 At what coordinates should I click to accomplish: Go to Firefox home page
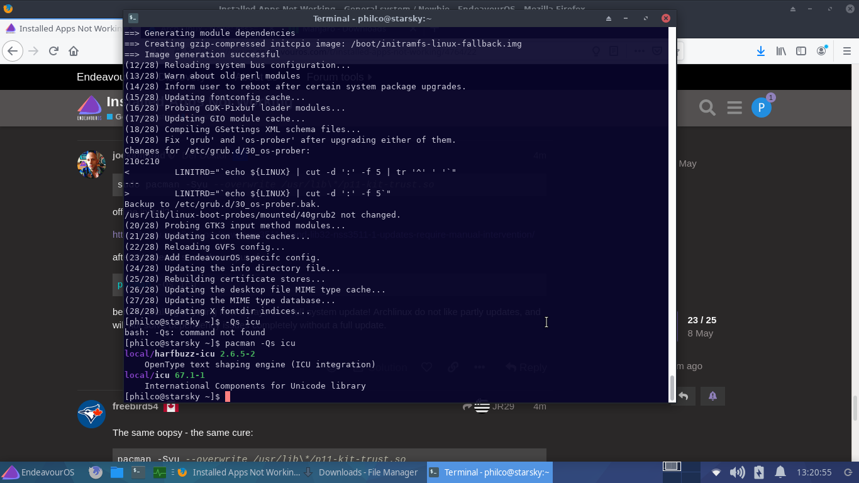click(74, 51)
